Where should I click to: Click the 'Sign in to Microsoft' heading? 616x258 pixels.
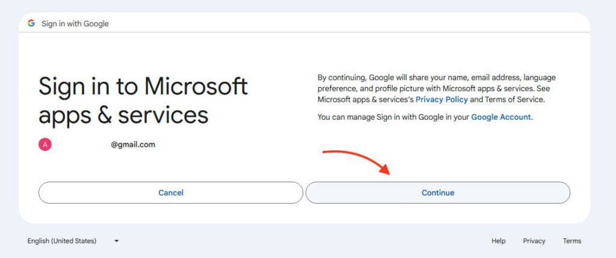[x=143, y=87]
